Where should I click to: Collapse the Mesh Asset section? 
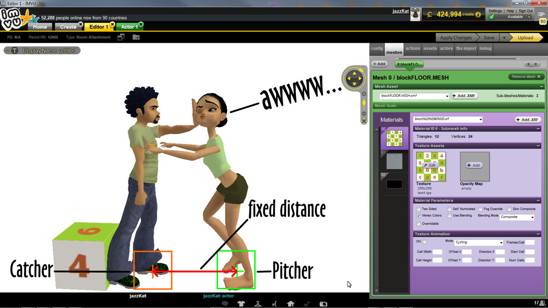(542, 86)
